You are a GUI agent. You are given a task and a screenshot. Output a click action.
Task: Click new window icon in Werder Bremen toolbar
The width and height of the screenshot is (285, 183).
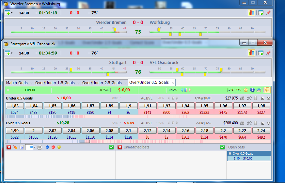pyautogui.click(x=261, y=13)
